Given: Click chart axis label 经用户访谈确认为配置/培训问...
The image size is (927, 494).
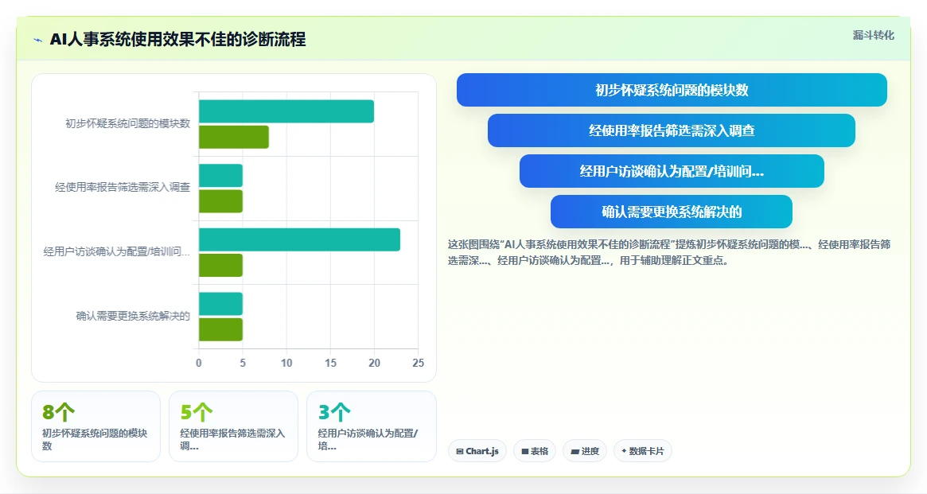Looking at the screenshot, I should 116,251.
